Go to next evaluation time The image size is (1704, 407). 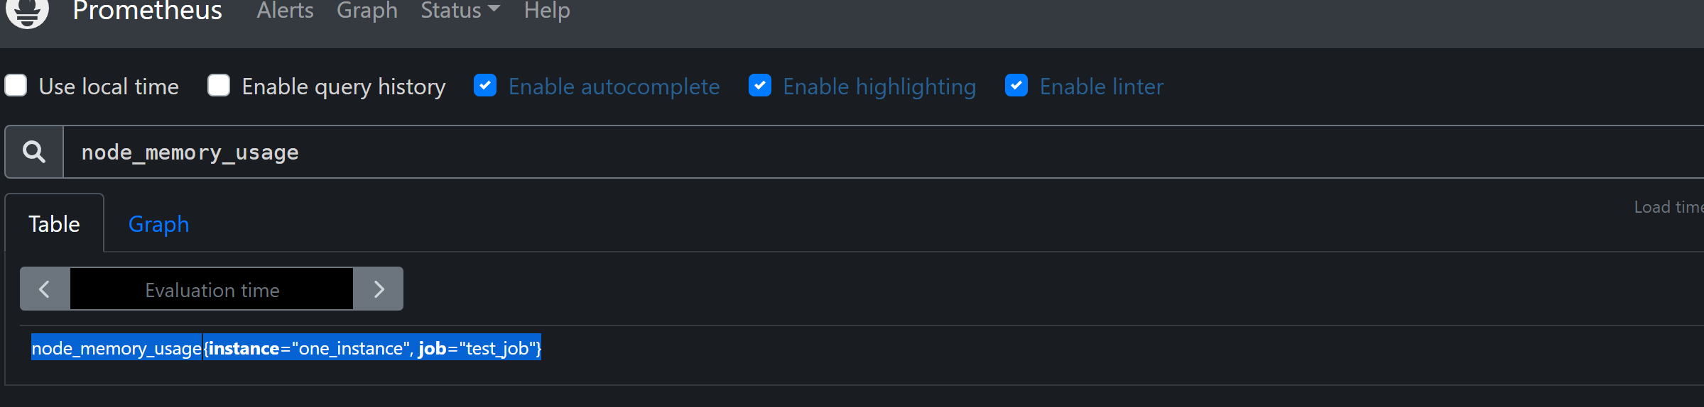[x=379, y=289]
